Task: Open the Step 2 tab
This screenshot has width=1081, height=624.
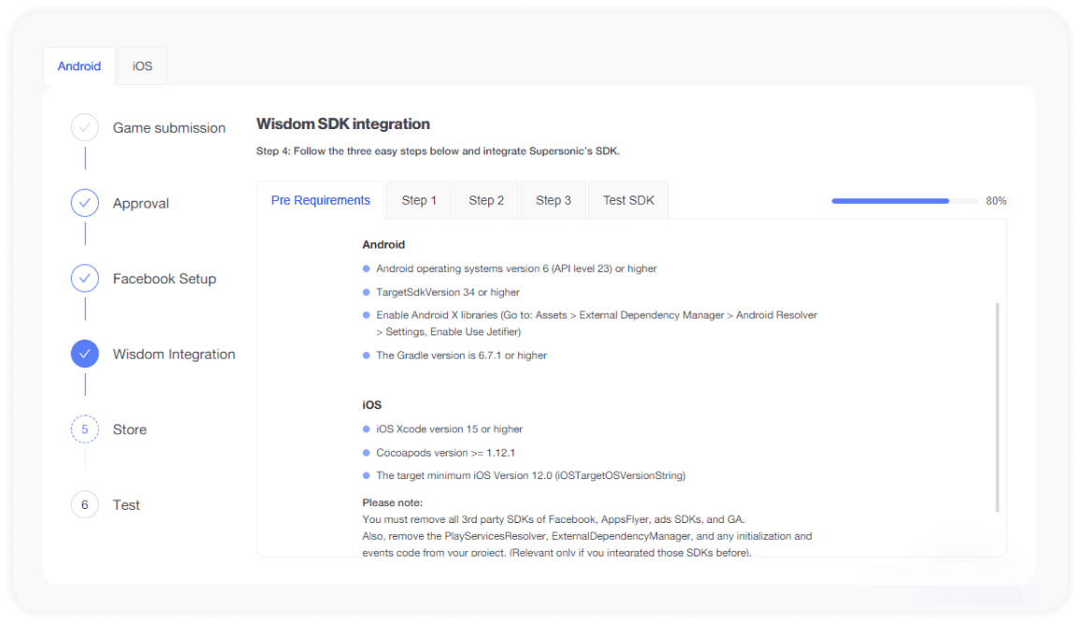Action: (486, 200)
